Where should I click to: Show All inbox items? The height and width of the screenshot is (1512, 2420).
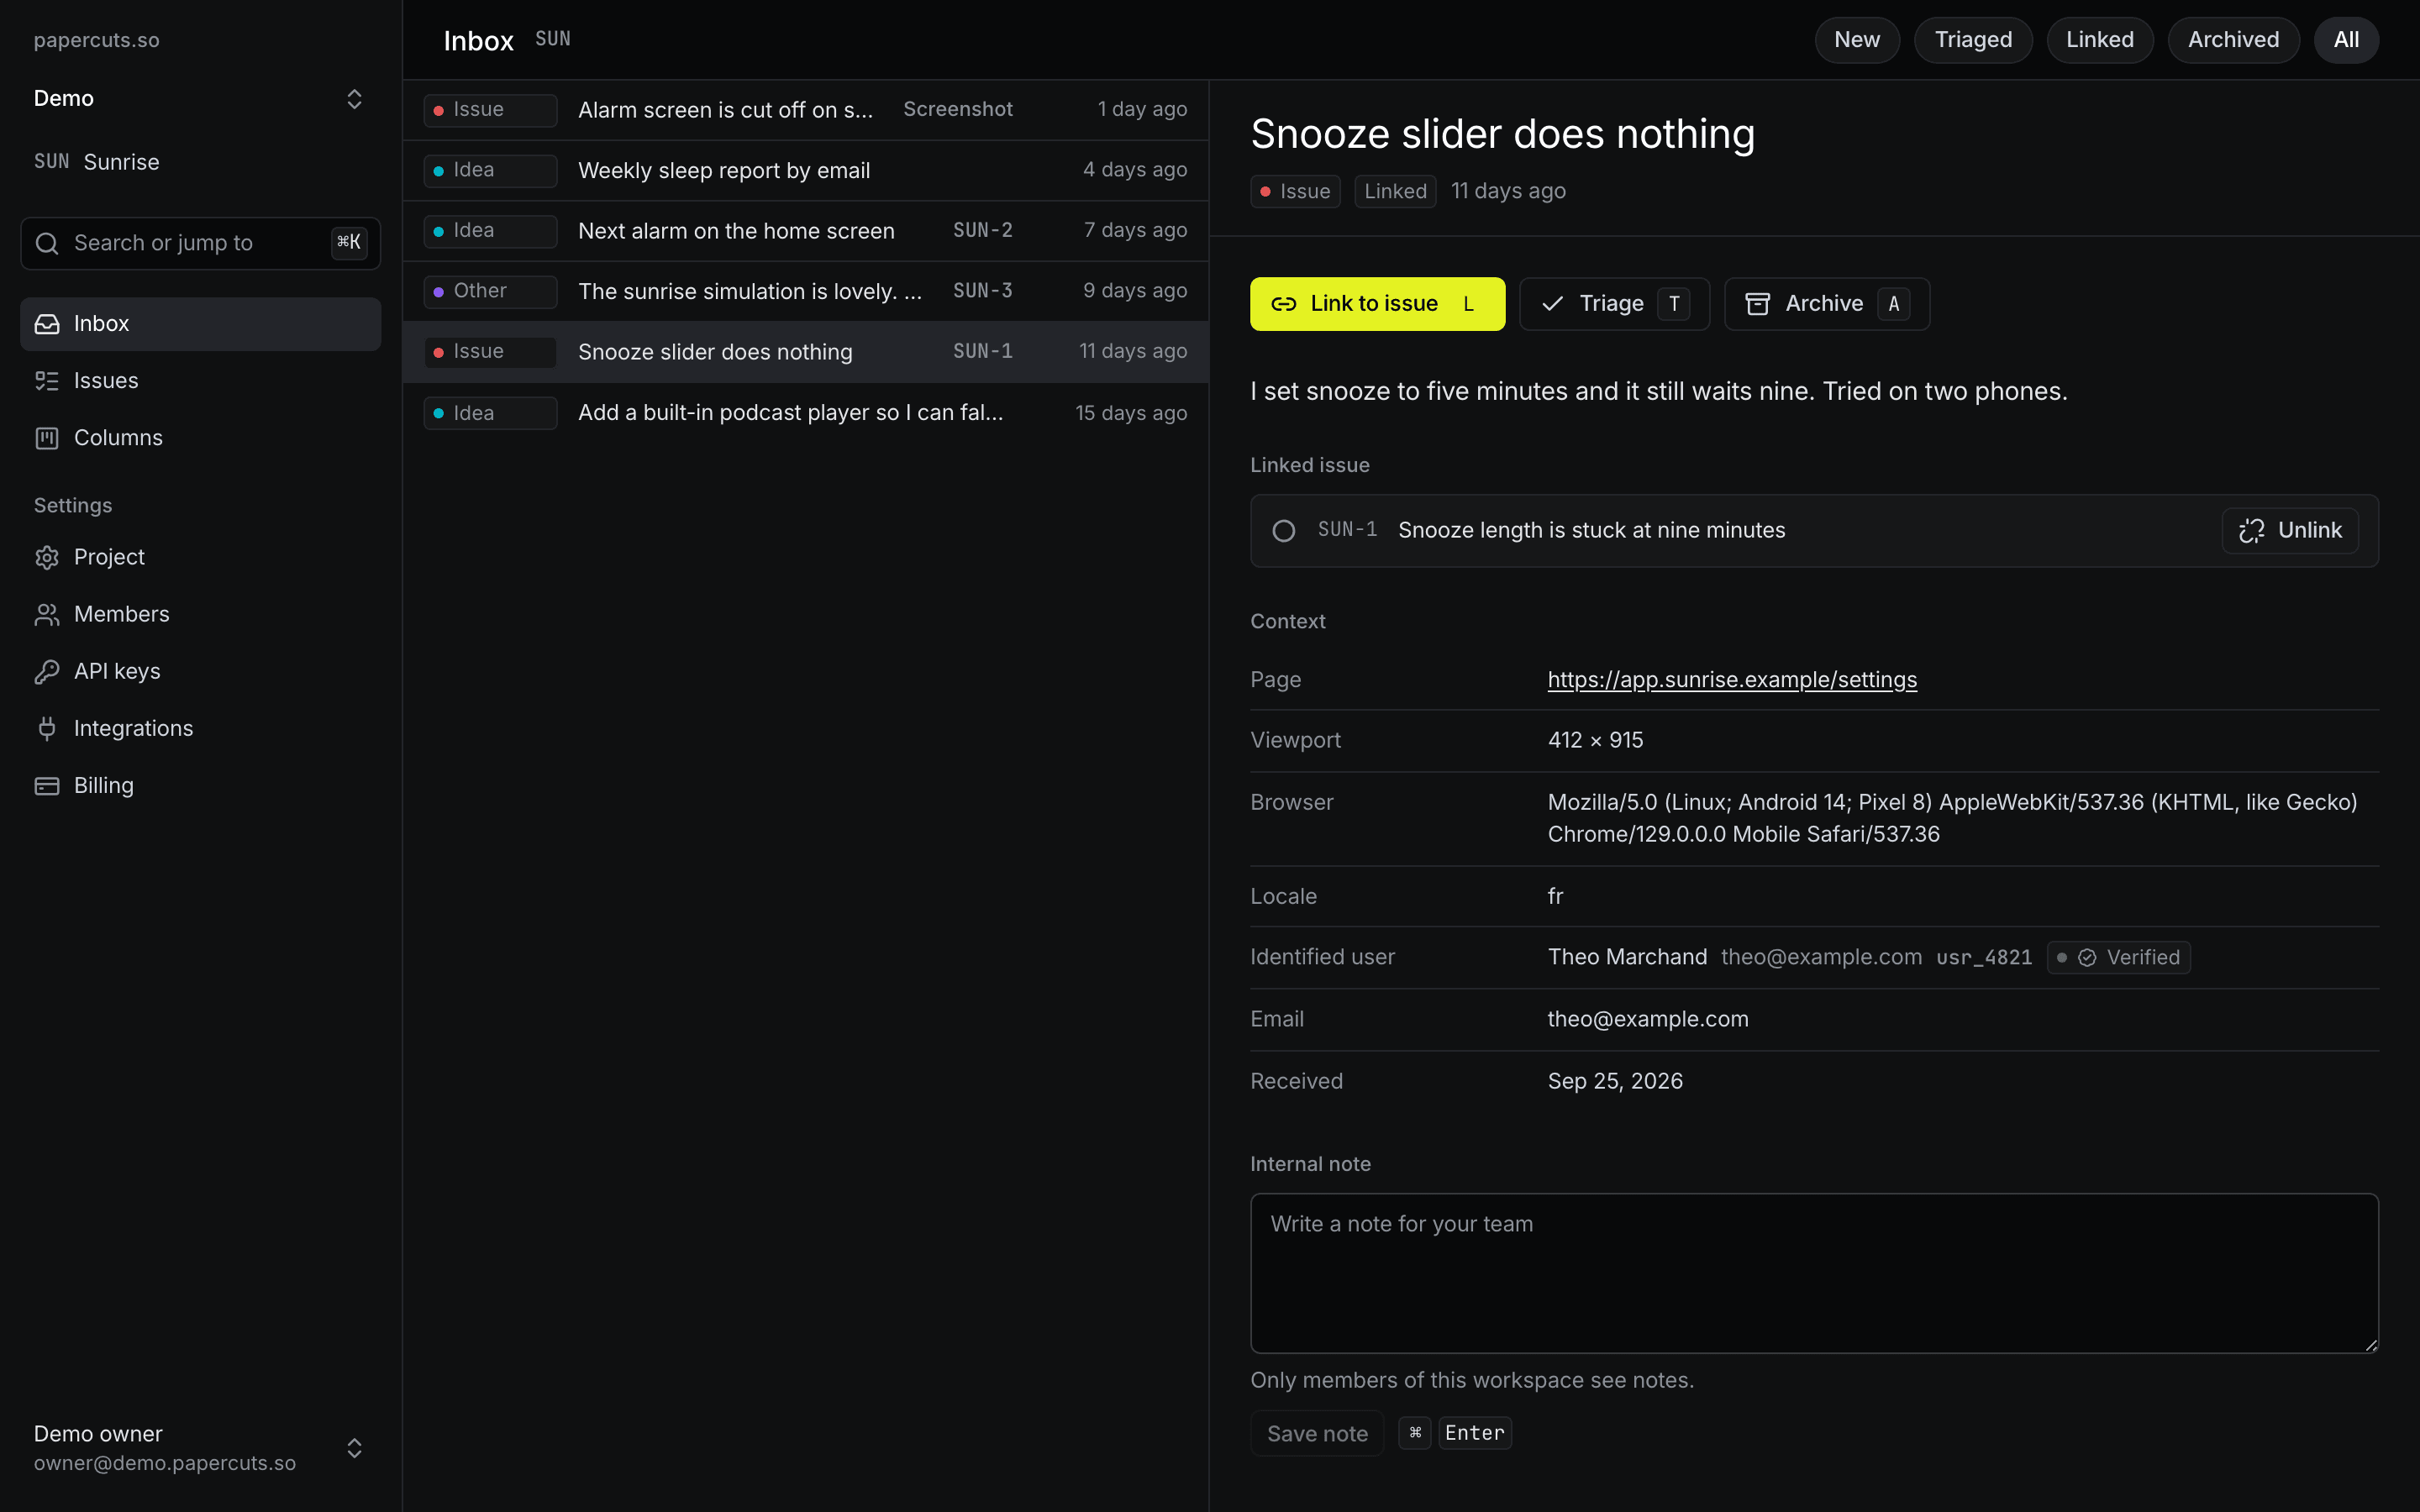click(x=2346, y=40)
